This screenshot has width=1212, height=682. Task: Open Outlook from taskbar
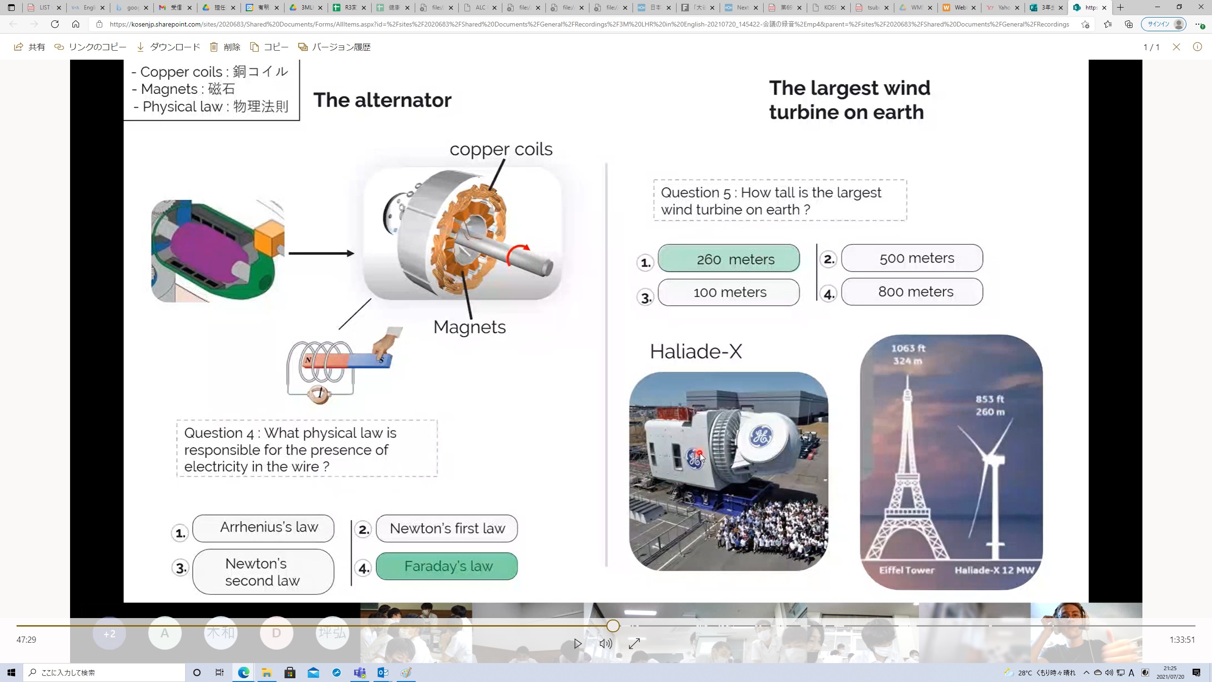[383, 673]
